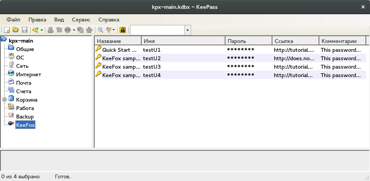Click the Счета percent group icon

coord(11,90)
